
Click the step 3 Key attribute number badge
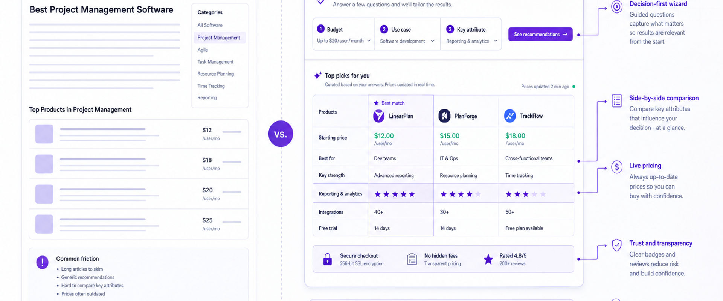pyautogui.click(x=450, y=29)
